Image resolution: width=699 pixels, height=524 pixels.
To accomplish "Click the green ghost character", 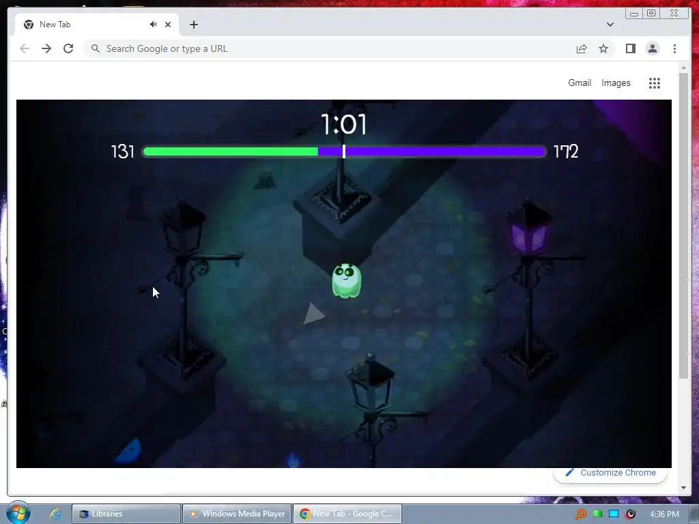I will [346, 280].
